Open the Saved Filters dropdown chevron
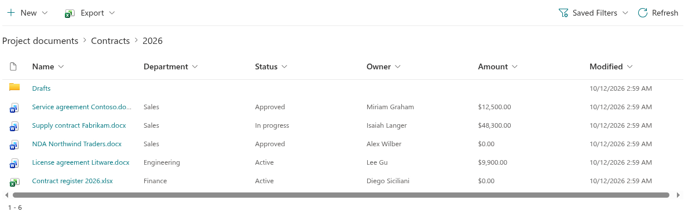The width and height of the screenshot is (692, 215). (625, 13)
